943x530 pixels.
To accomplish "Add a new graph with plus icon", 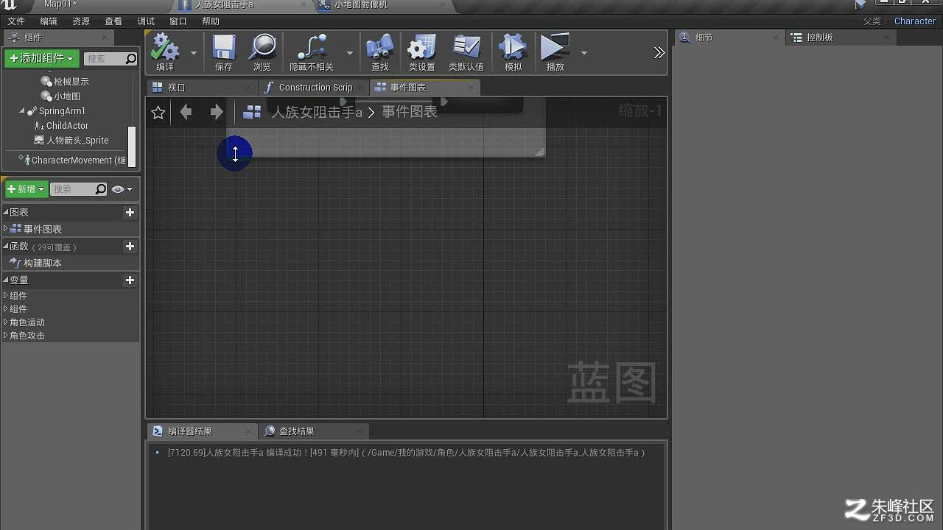I will pyautogui.click(x=130, y=212).
